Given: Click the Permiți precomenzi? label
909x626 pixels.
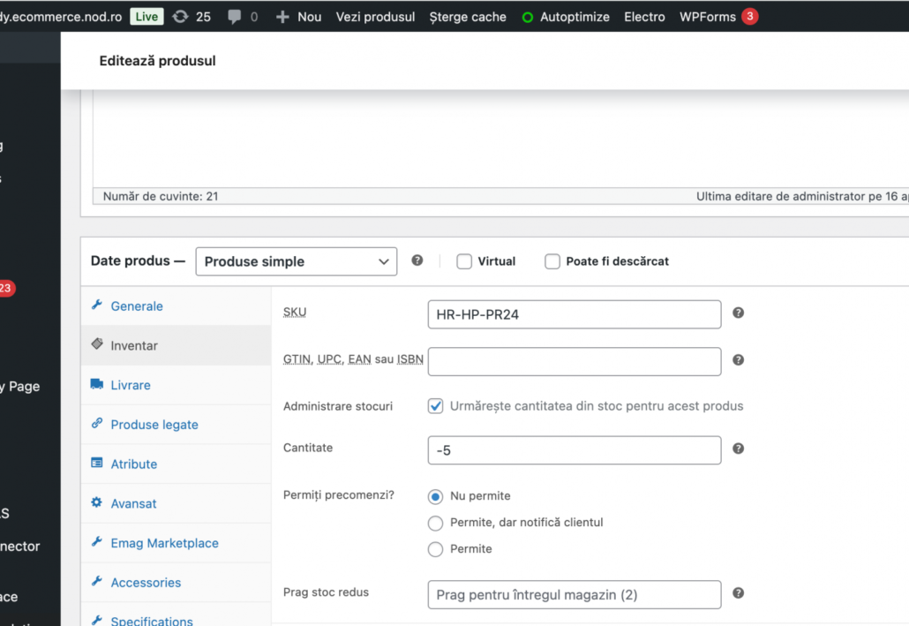Looking at the screenshot, I should (x=339, y=495).
